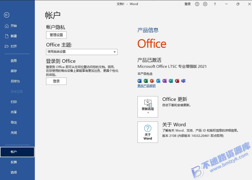
Task: Click the Teams app icon in product list
Action: click(x=183, y=81)
